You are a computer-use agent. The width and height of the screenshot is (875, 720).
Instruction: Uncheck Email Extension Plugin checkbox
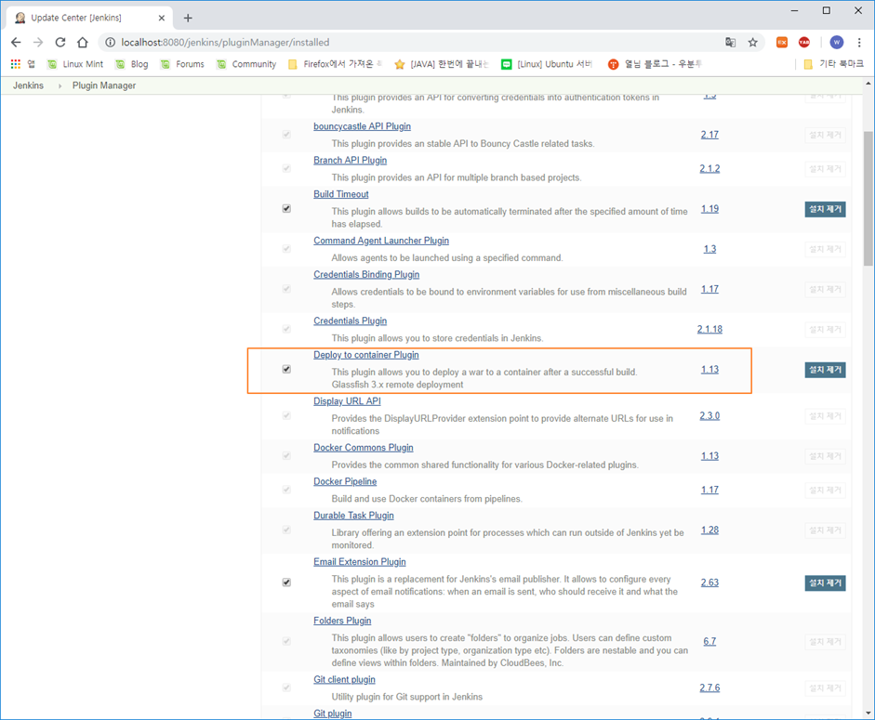click(x=286, y=583)
